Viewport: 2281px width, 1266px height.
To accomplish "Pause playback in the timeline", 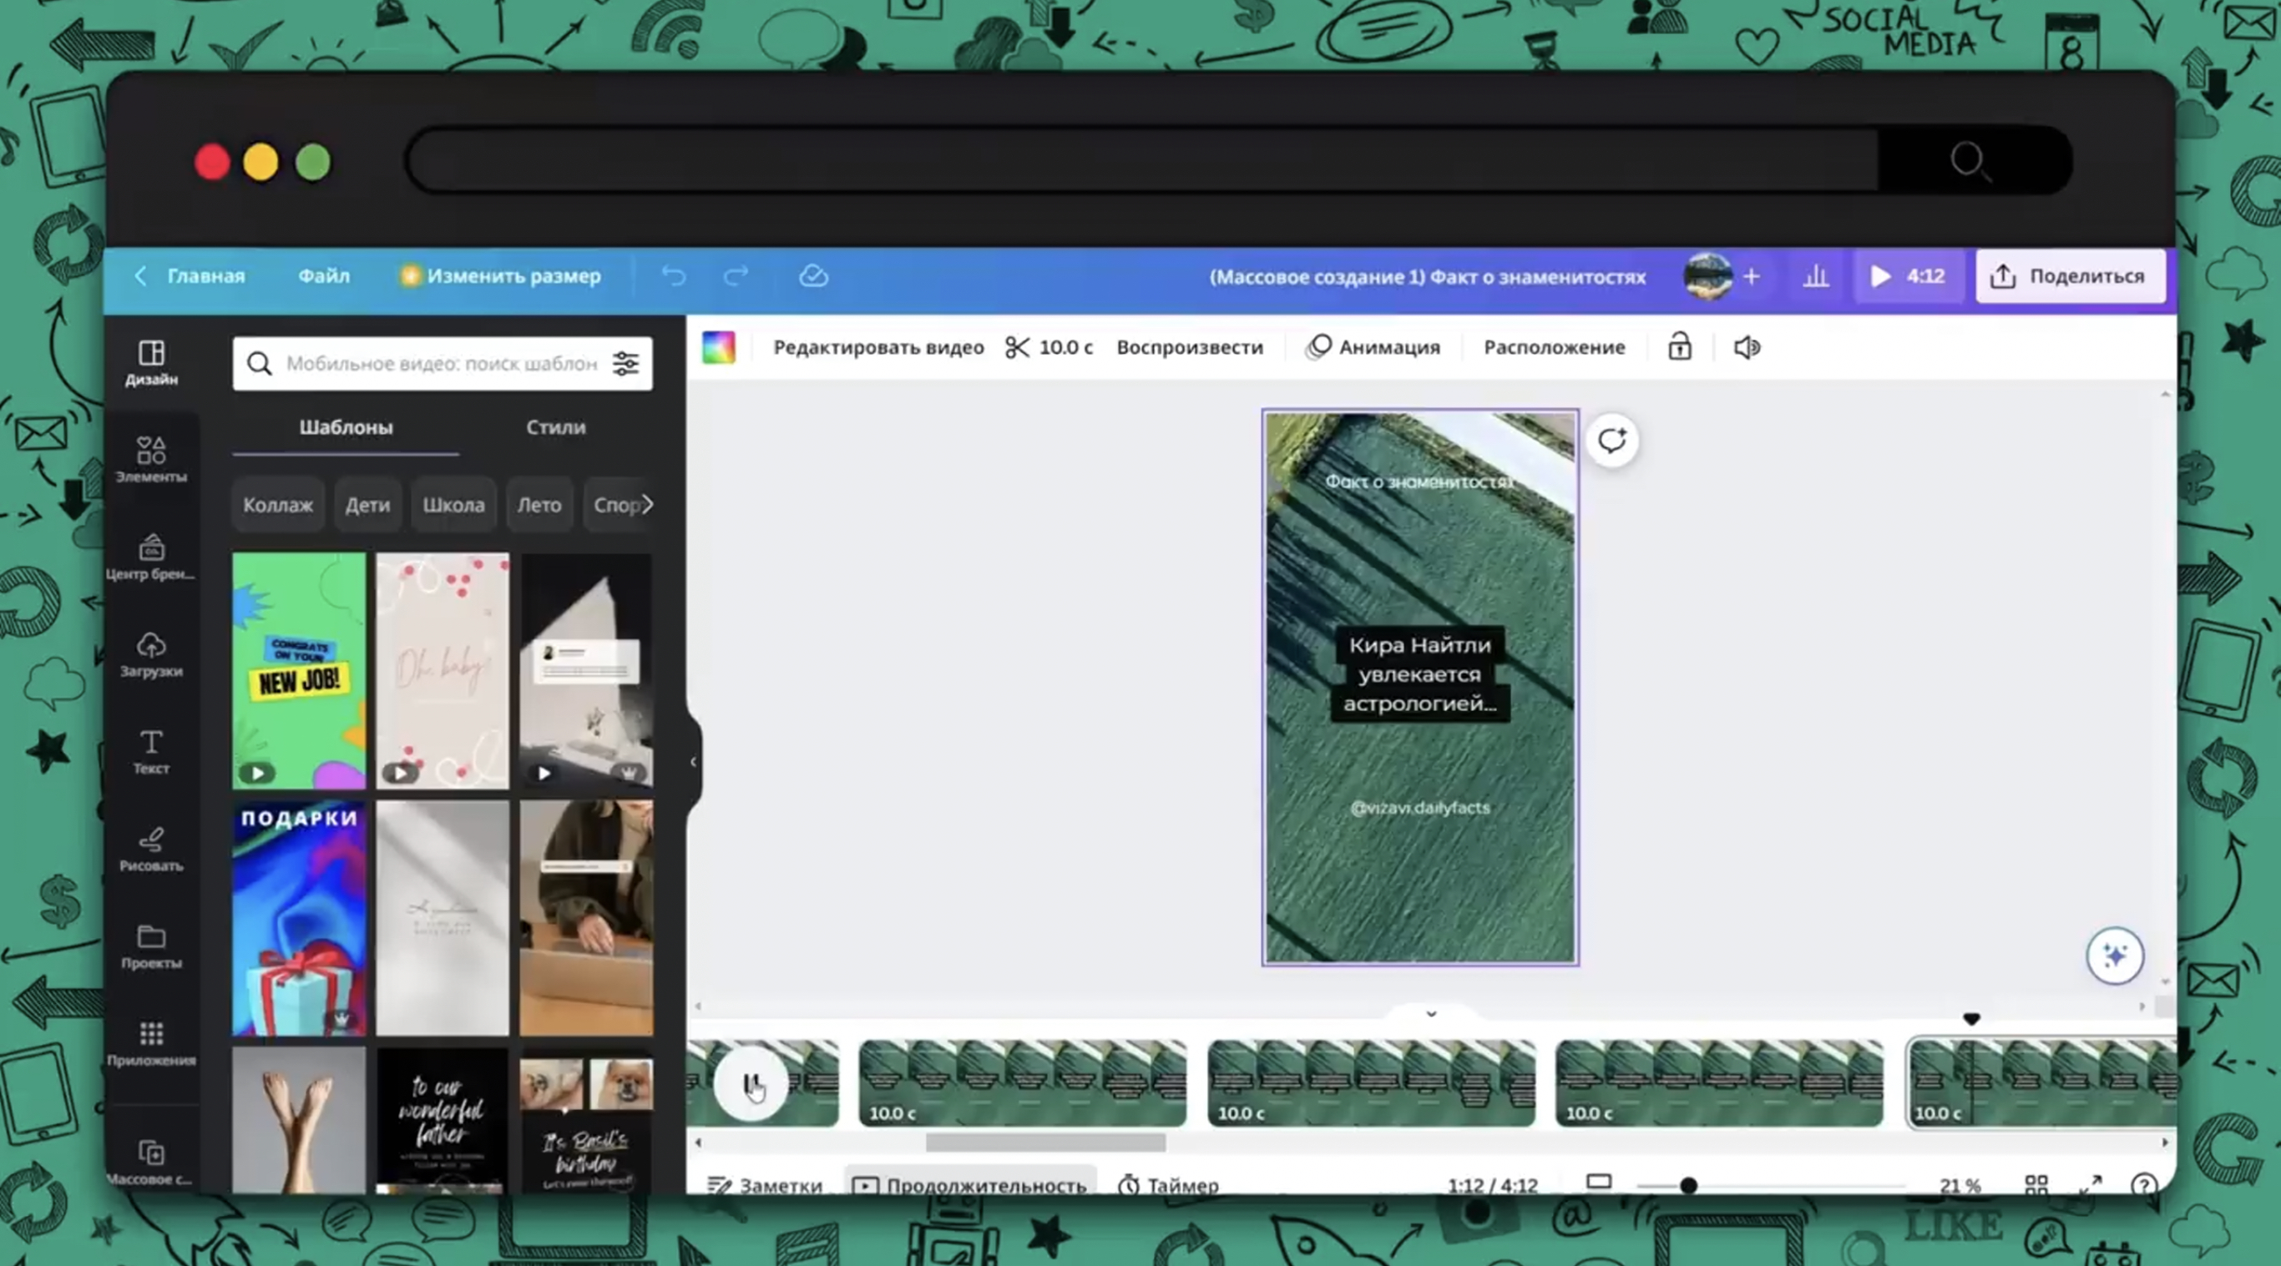I will pos(751,1083).
